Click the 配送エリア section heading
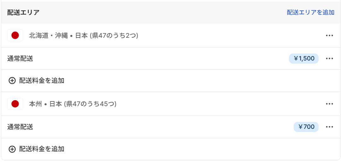 pos(23,13)
